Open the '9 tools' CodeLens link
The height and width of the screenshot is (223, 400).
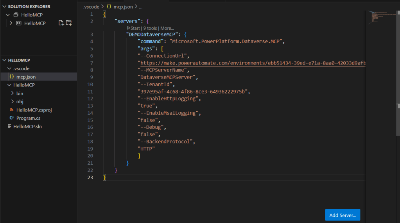tap(150, 28)
